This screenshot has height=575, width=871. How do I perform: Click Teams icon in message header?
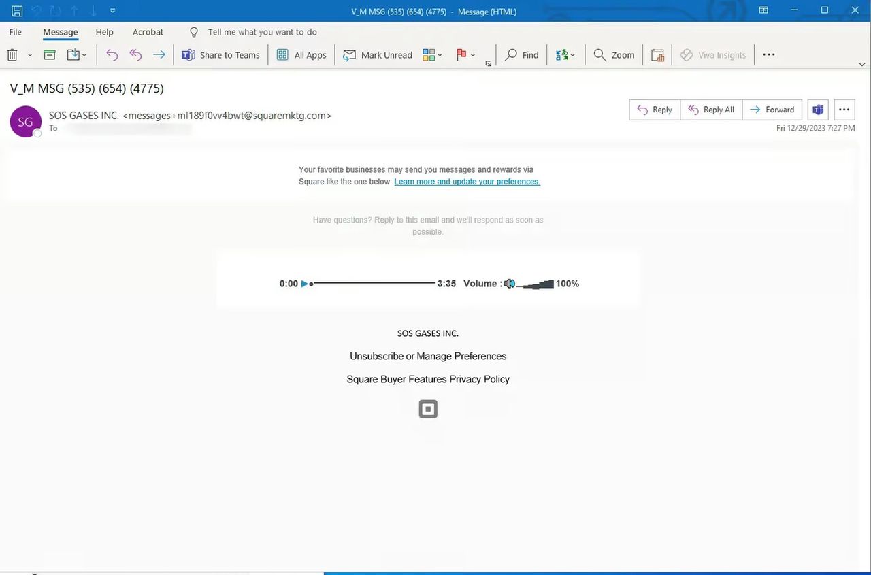pos(818,110)
